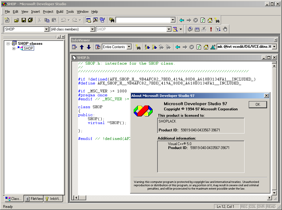Go back with InfoViewer cyan arrow
Image resolution: width=282 pixels, height=210 pixels.
coord(178,47)
